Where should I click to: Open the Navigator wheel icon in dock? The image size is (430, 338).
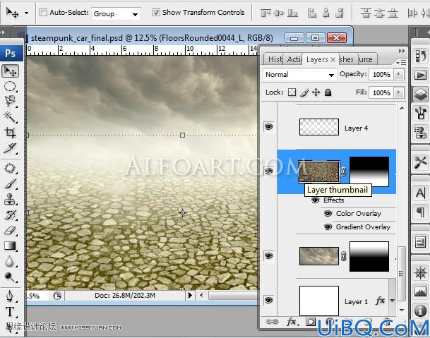(420, 273)
